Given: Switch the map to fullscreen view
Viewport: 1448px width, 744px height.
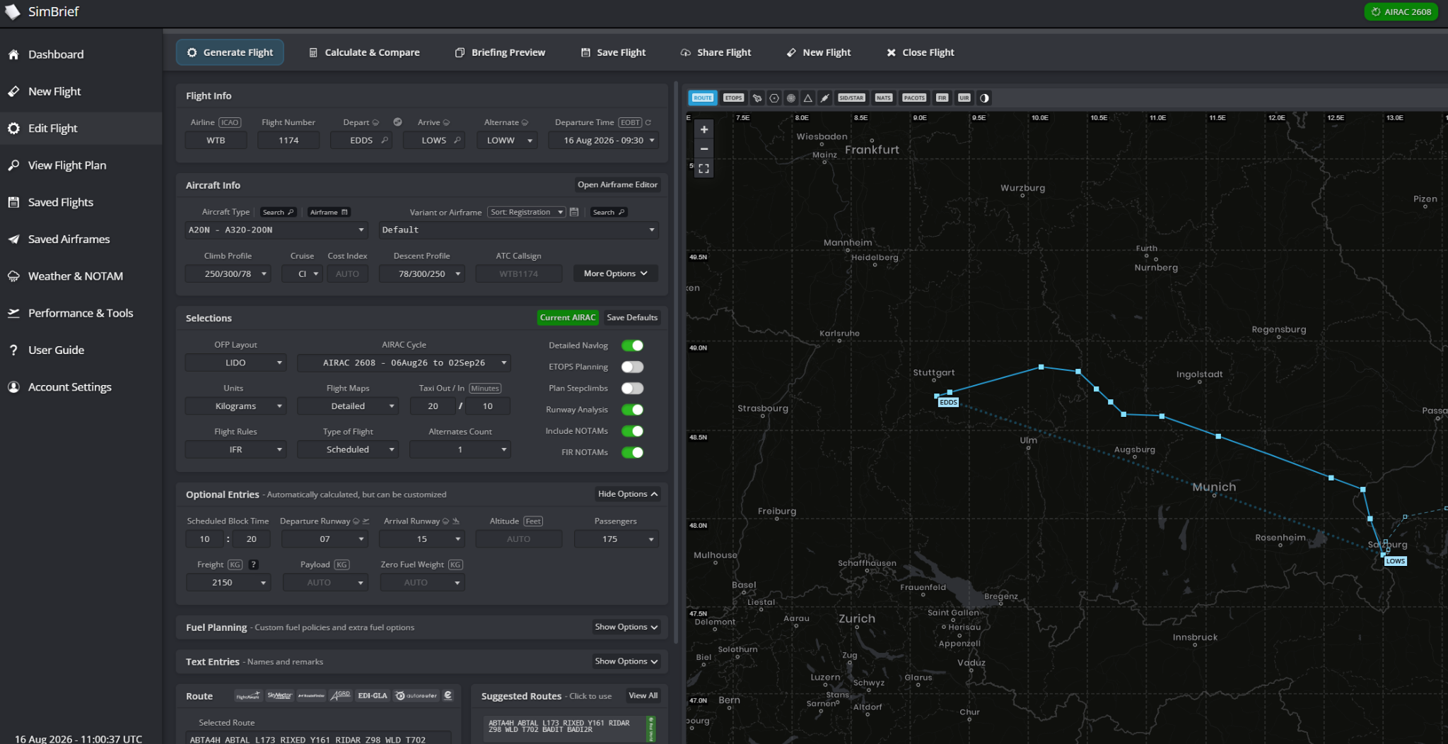Looking at the screenshot, I should pos(704,168).
